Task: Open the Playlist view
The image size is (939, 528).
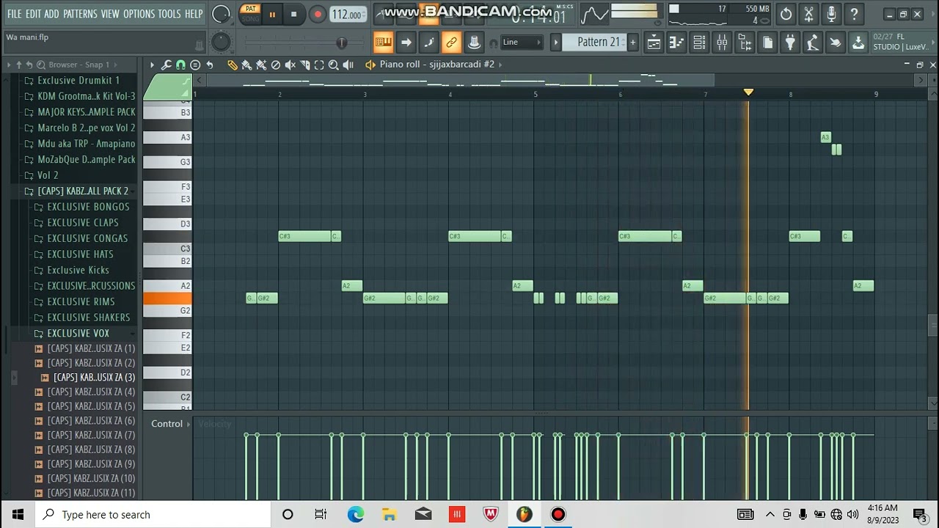Action: tap(654, 43)
